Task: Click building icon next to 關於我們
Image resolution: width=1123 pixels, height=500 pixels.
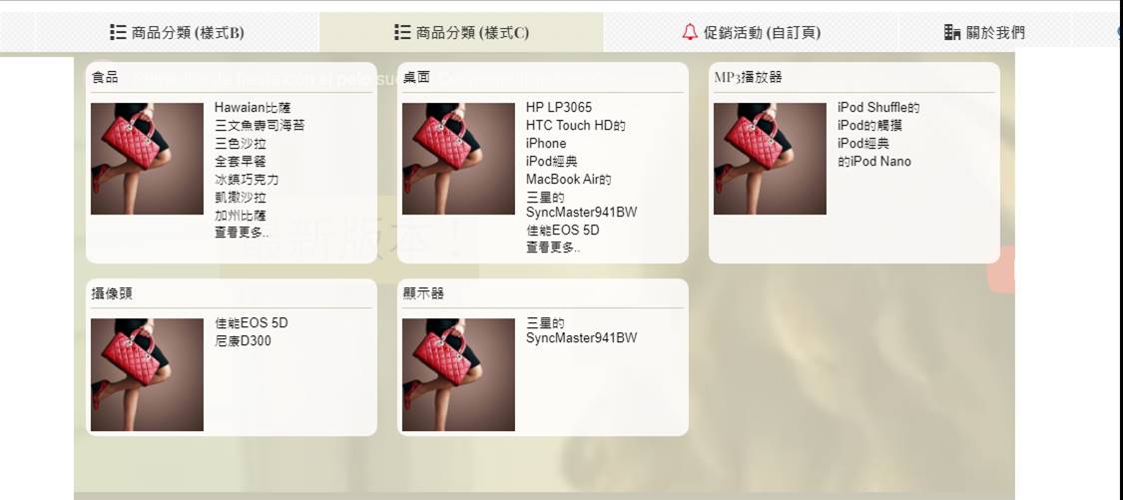Action: (x=952, y=32)
